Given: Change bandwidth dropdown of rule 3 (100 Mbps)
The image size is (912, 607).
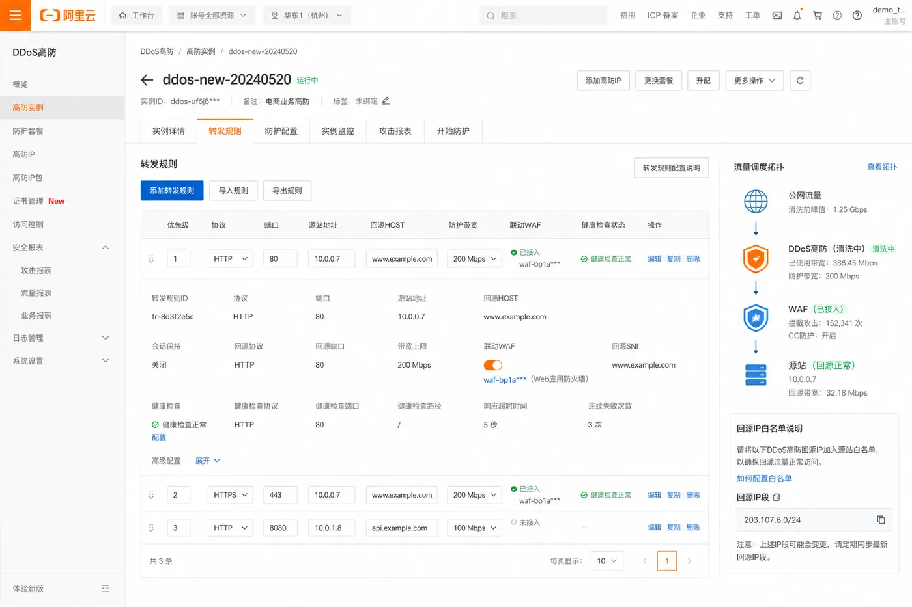Looking at the screenshot, I should (474, 528).
